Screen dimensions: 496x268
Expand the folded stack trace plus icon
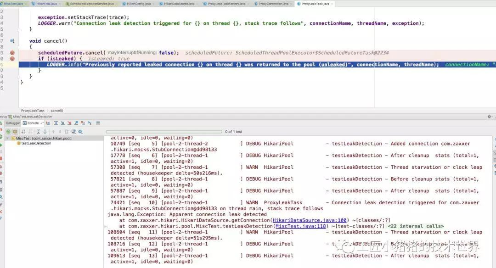click(x=106, y=226)
